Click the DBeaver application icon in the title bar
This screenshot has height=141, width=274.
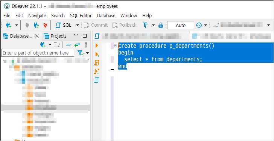coord(7,6)
